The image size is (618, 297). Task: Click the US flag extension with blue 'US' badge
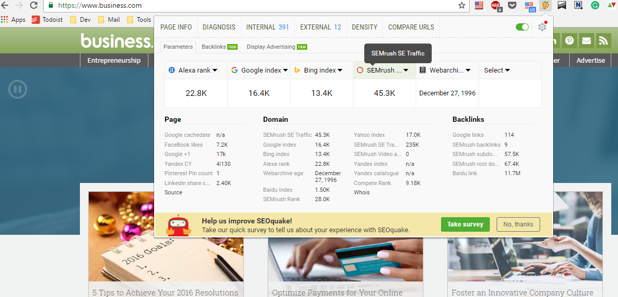[530, 6]
